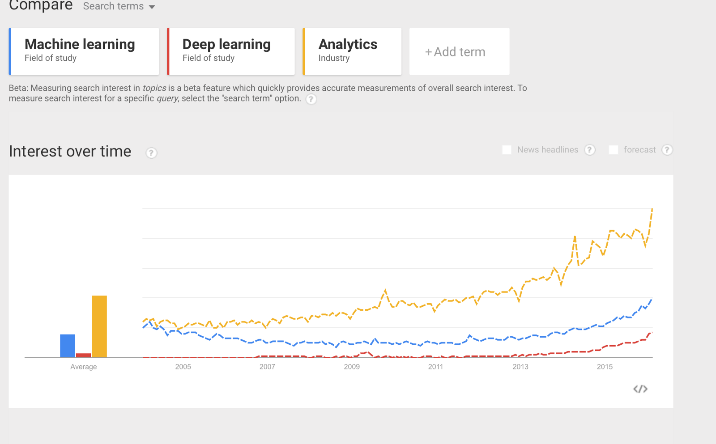Click the yellow Analytics average bar

99,326
